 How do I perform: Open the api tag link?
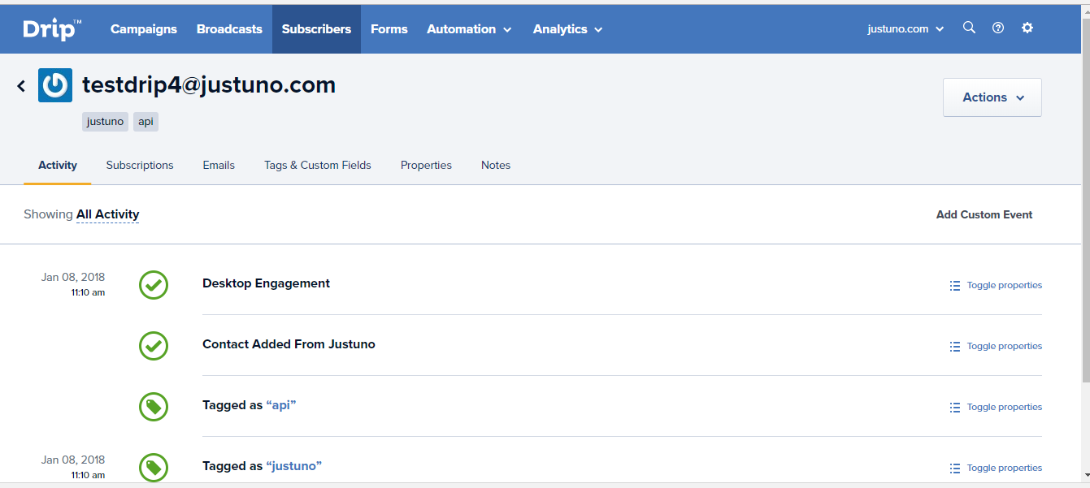280,405
